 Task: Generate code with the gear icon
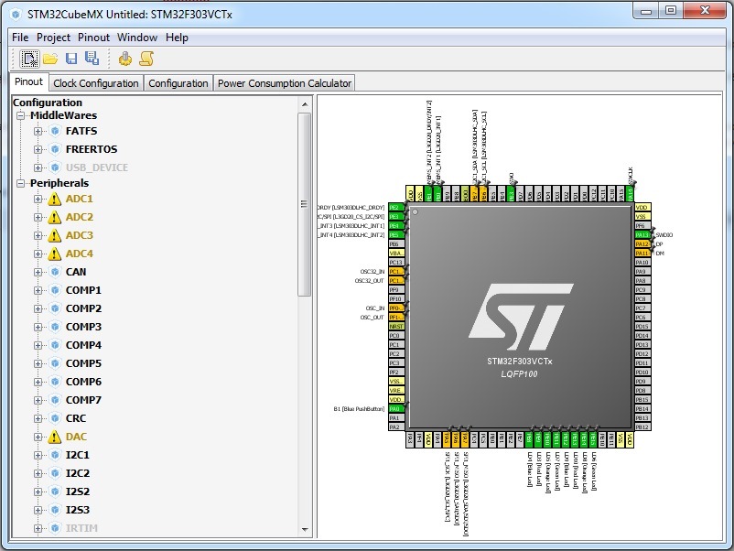pyautogui.click(x=125, y=59)
